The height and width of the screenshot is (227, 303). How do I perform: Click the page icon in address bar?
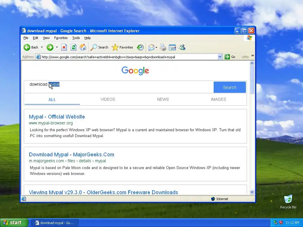(x=38, y=57)
